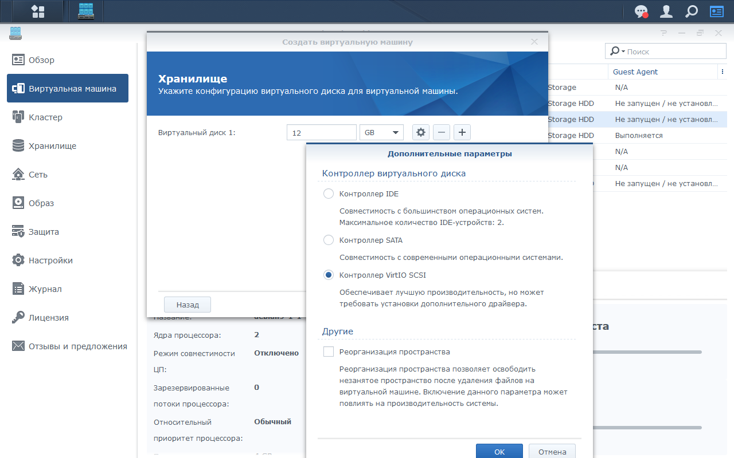Screen dimensions: 734x458
Task: Click the Кластер sidebar icon
Action: pos(18,117)
